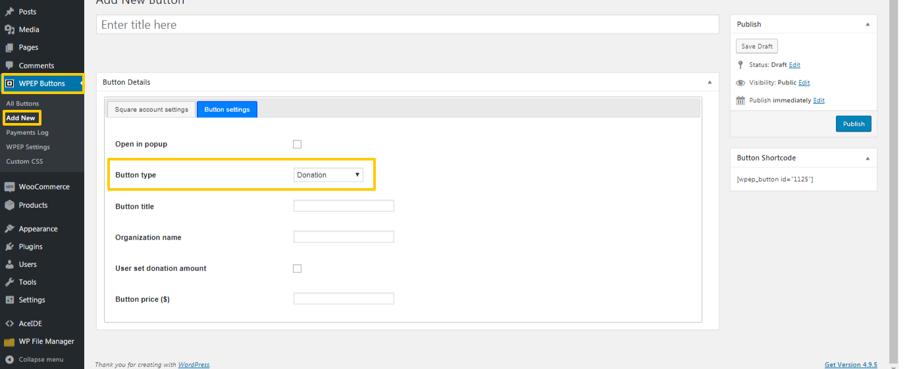Edit the Visibility Public link
The height and width of the screenshot is (369, 909).
804,83
